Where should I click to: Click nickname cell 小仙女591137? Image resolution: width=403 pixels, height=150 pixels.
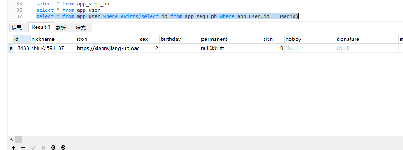(x=53, y=48)
